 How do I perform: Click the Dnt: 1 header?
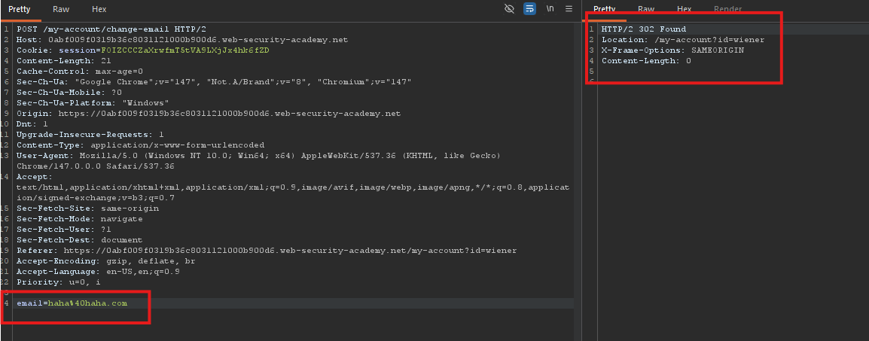coord(32,124)
